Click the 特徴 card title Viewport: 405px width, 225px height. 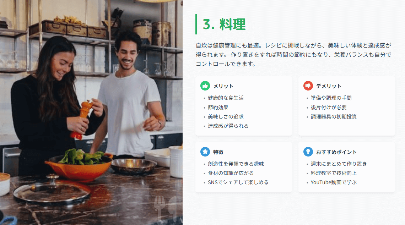click(218, 152)
